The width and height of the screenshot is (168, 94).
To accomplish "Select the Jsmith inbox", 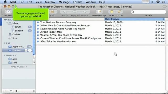I will click(18, 27).
